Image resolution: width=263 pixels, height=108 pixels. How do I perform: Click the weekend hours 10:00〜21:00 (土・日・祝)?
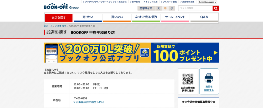coord(91,88)
